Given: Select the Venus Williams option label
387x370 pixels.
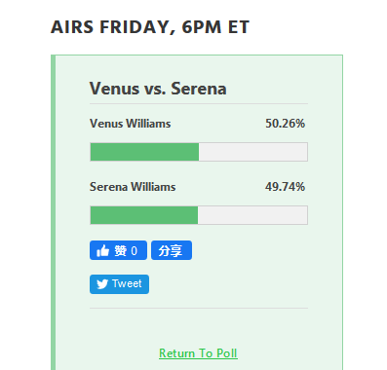Looking at the screenshot, I should coord(131,124).
